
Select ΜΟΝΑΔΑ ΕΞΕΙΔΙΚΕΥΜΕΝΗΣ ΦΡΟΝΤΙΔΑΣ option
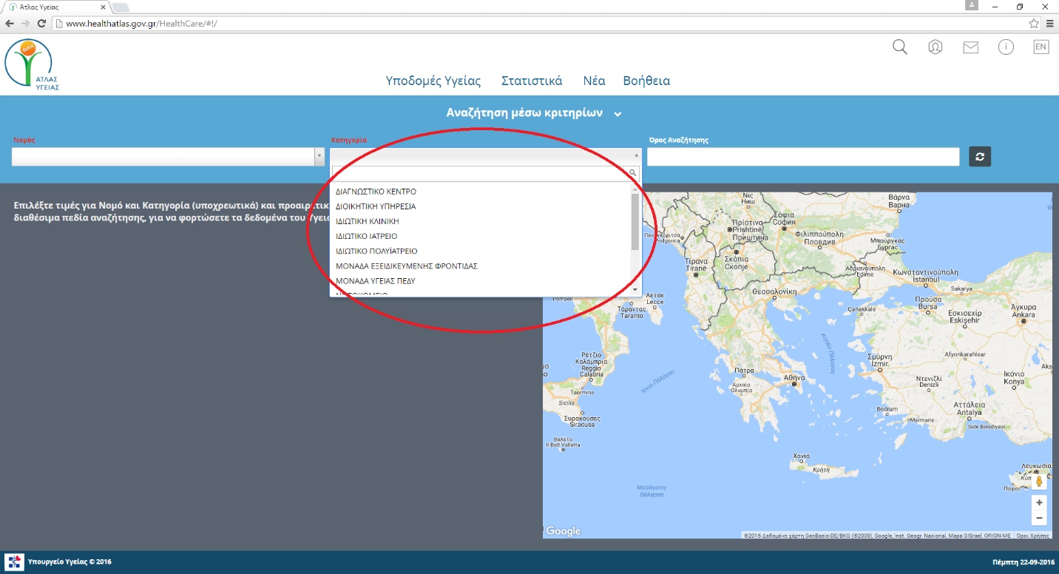(481, 266)
